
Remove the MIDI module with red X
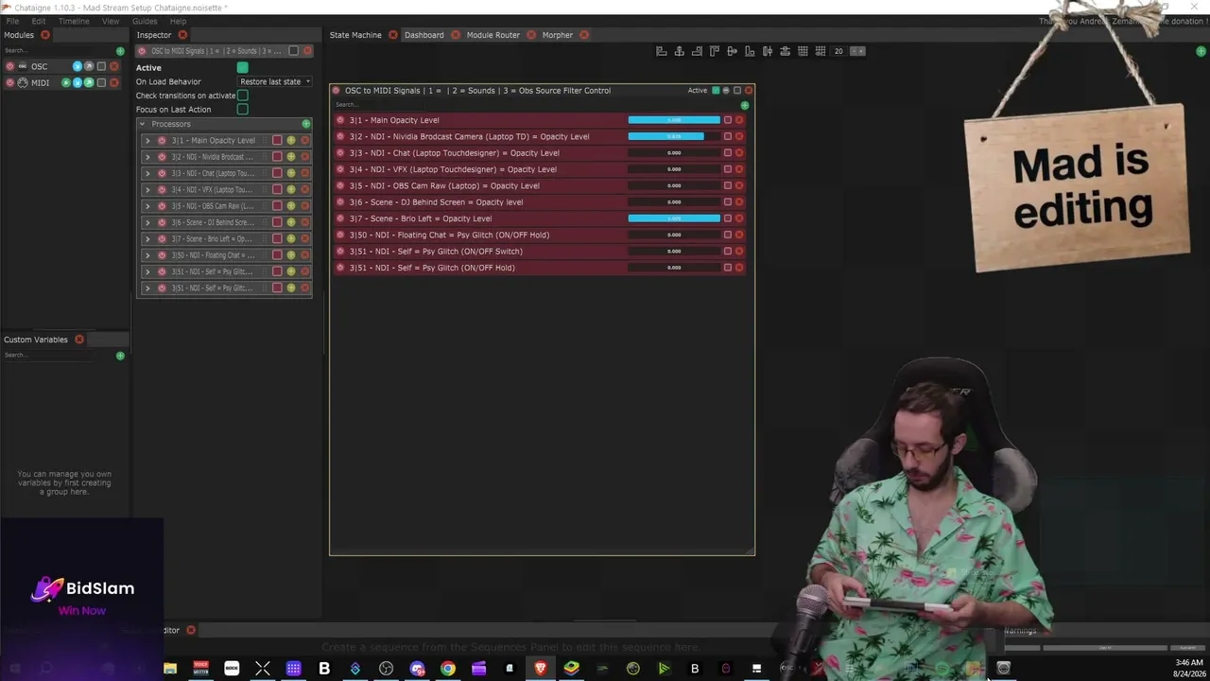coord(114,82)
